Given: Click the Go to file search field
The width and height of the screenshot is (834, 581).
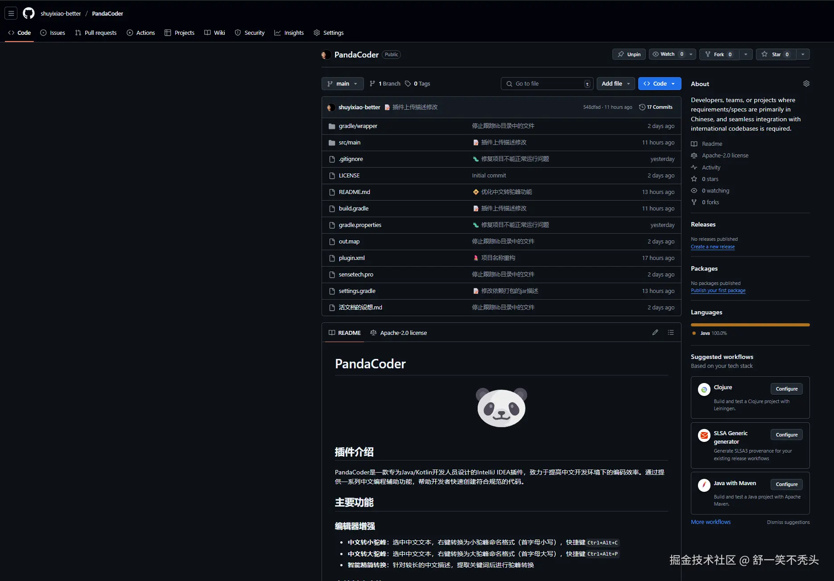Looking at the screenshot, I should [x=547, y=84].
